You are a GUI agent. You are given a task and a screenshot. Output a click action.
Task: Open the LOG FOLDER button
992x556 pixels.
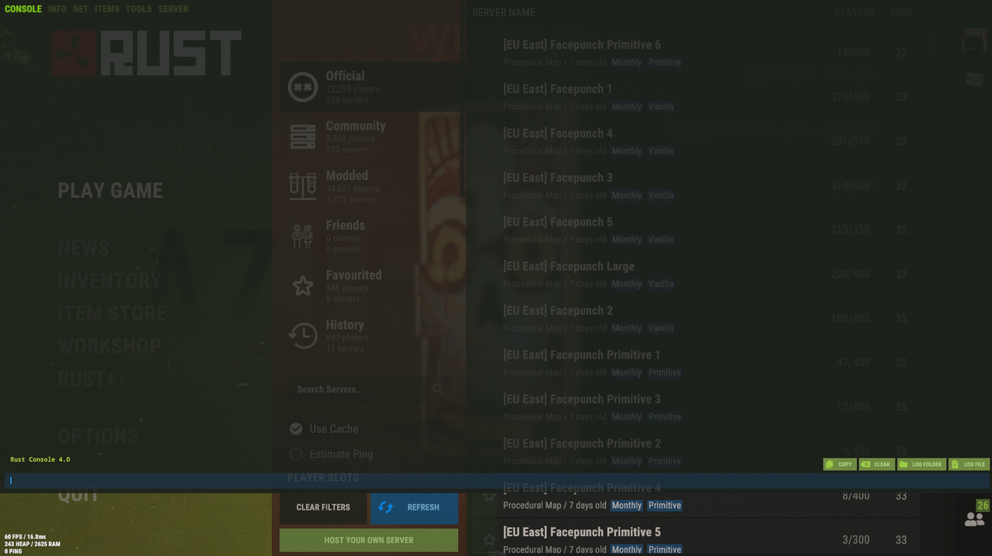[922, 464]
